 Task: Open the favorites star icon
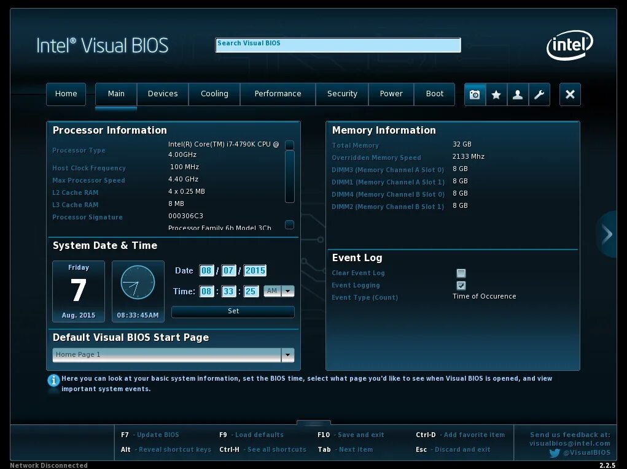click(496, 94)
